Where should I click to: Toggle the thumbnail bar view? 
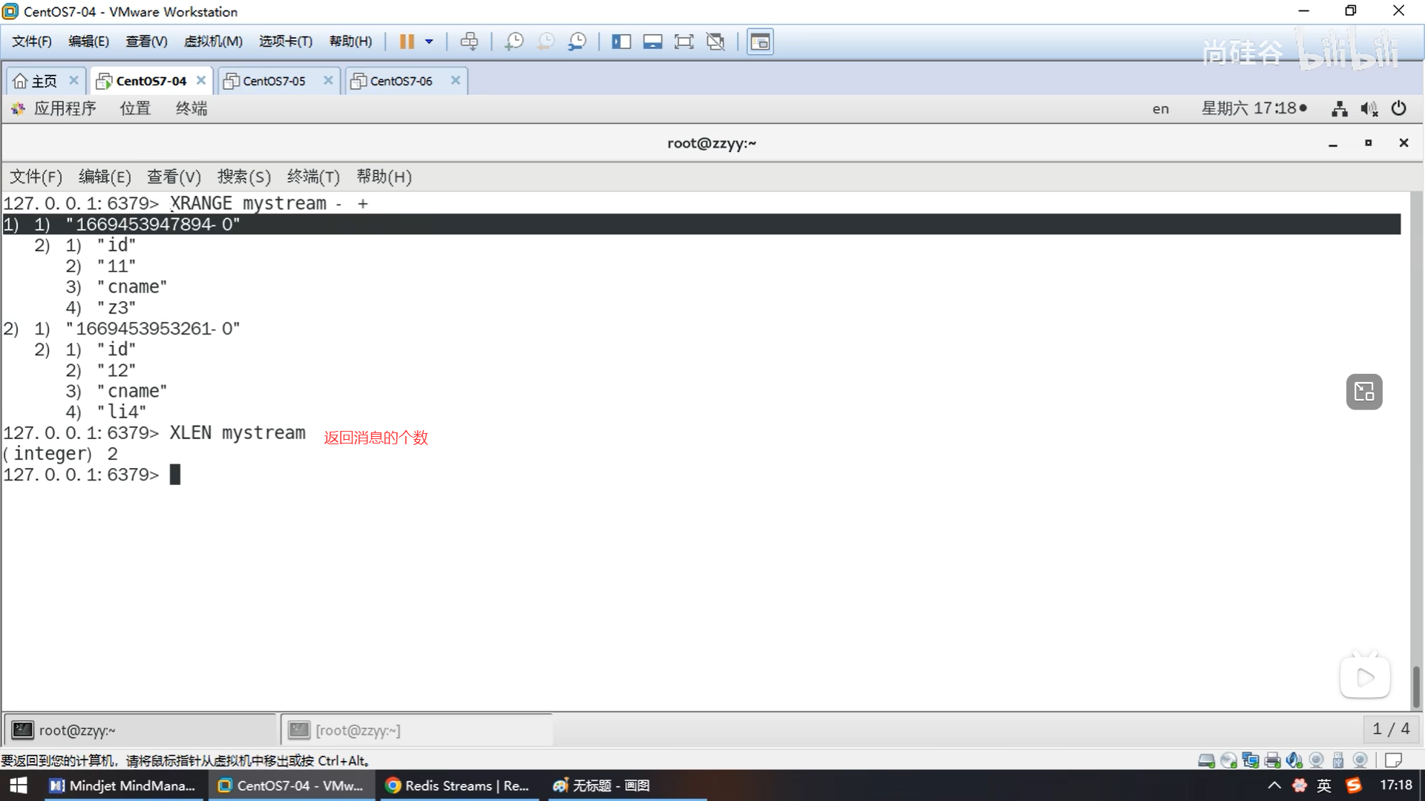[x=652, y=42]
